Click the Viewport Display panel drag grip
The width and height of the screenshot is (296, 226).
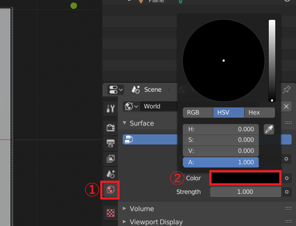click(288, 222)
